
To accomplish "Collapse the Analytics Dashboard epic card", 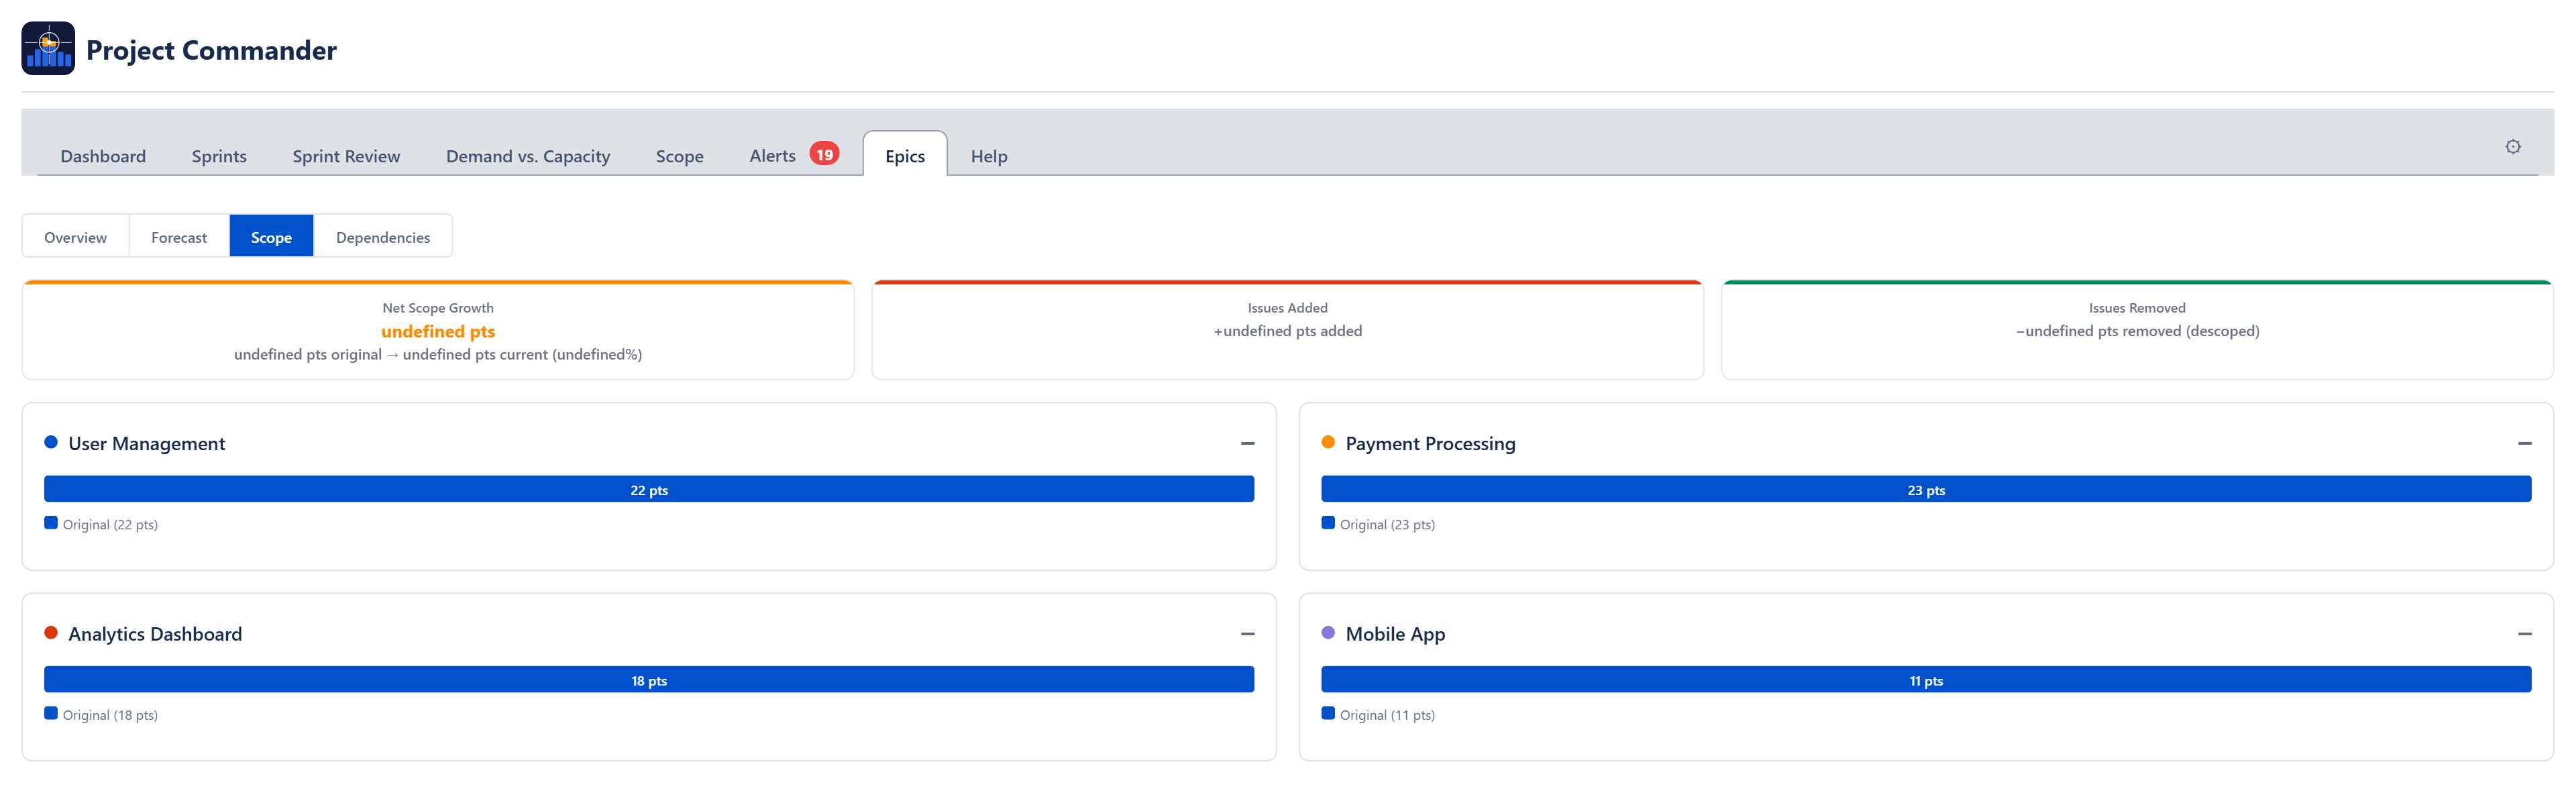I will 1247,634.
